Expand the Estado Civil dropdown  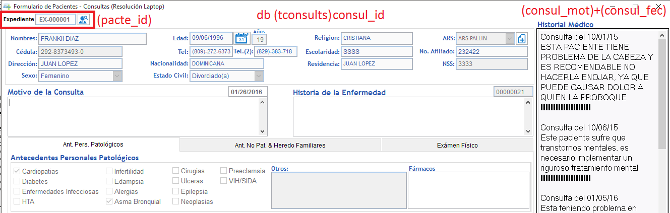click(x=259, y=76)
